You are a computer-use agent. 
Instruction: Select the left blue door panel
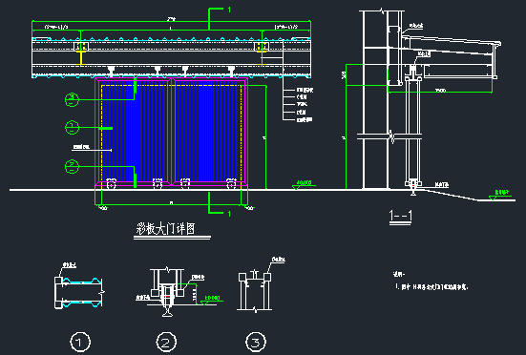coord(133,132)
